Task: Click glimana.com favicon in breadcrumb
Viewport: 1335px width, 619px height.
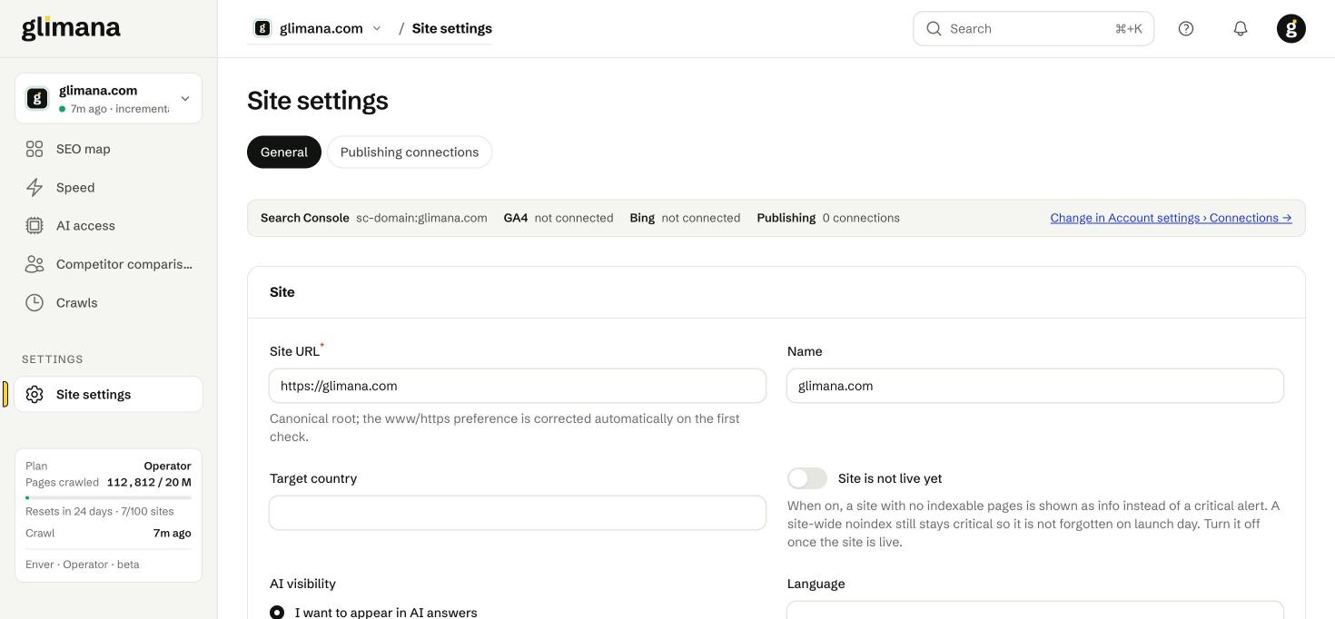Action: (262, 28)
